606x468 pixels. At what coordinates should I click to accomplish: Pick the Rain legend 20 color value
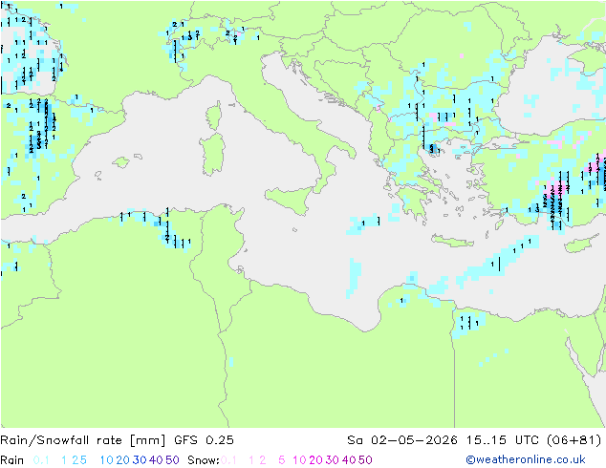coord(123,460)
